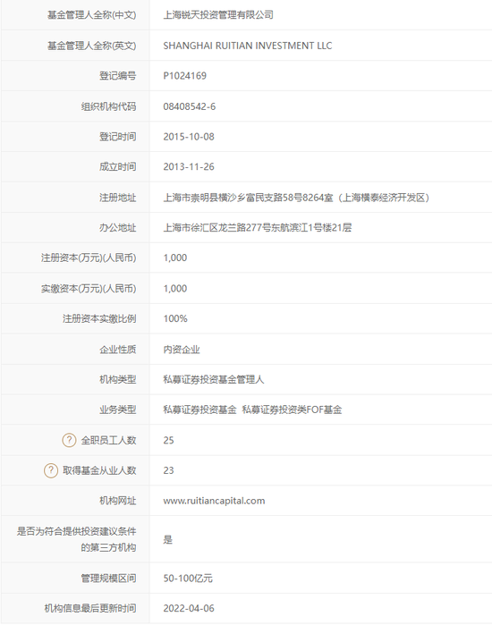This screenshot has height=625, width=492.
Task: Click the 100% paid-in ratio value
Action: click(x=175, y=318)
